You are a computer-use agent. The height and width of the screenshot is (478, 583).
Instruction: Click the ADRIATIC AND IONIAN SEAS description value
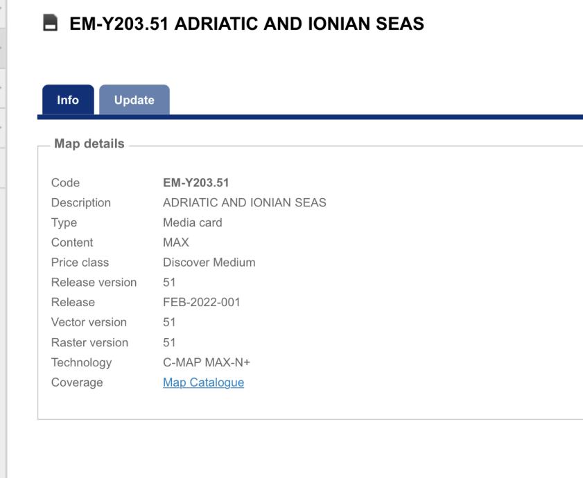point(244,203)
